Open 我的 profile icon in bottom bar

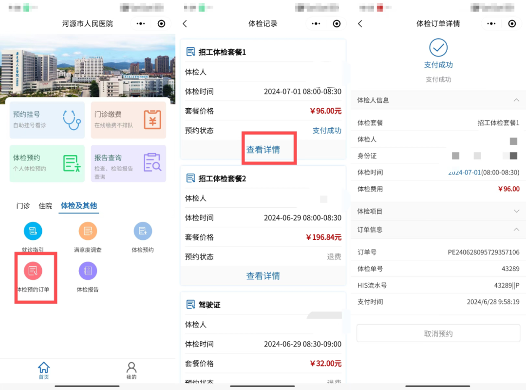(131, 370)
